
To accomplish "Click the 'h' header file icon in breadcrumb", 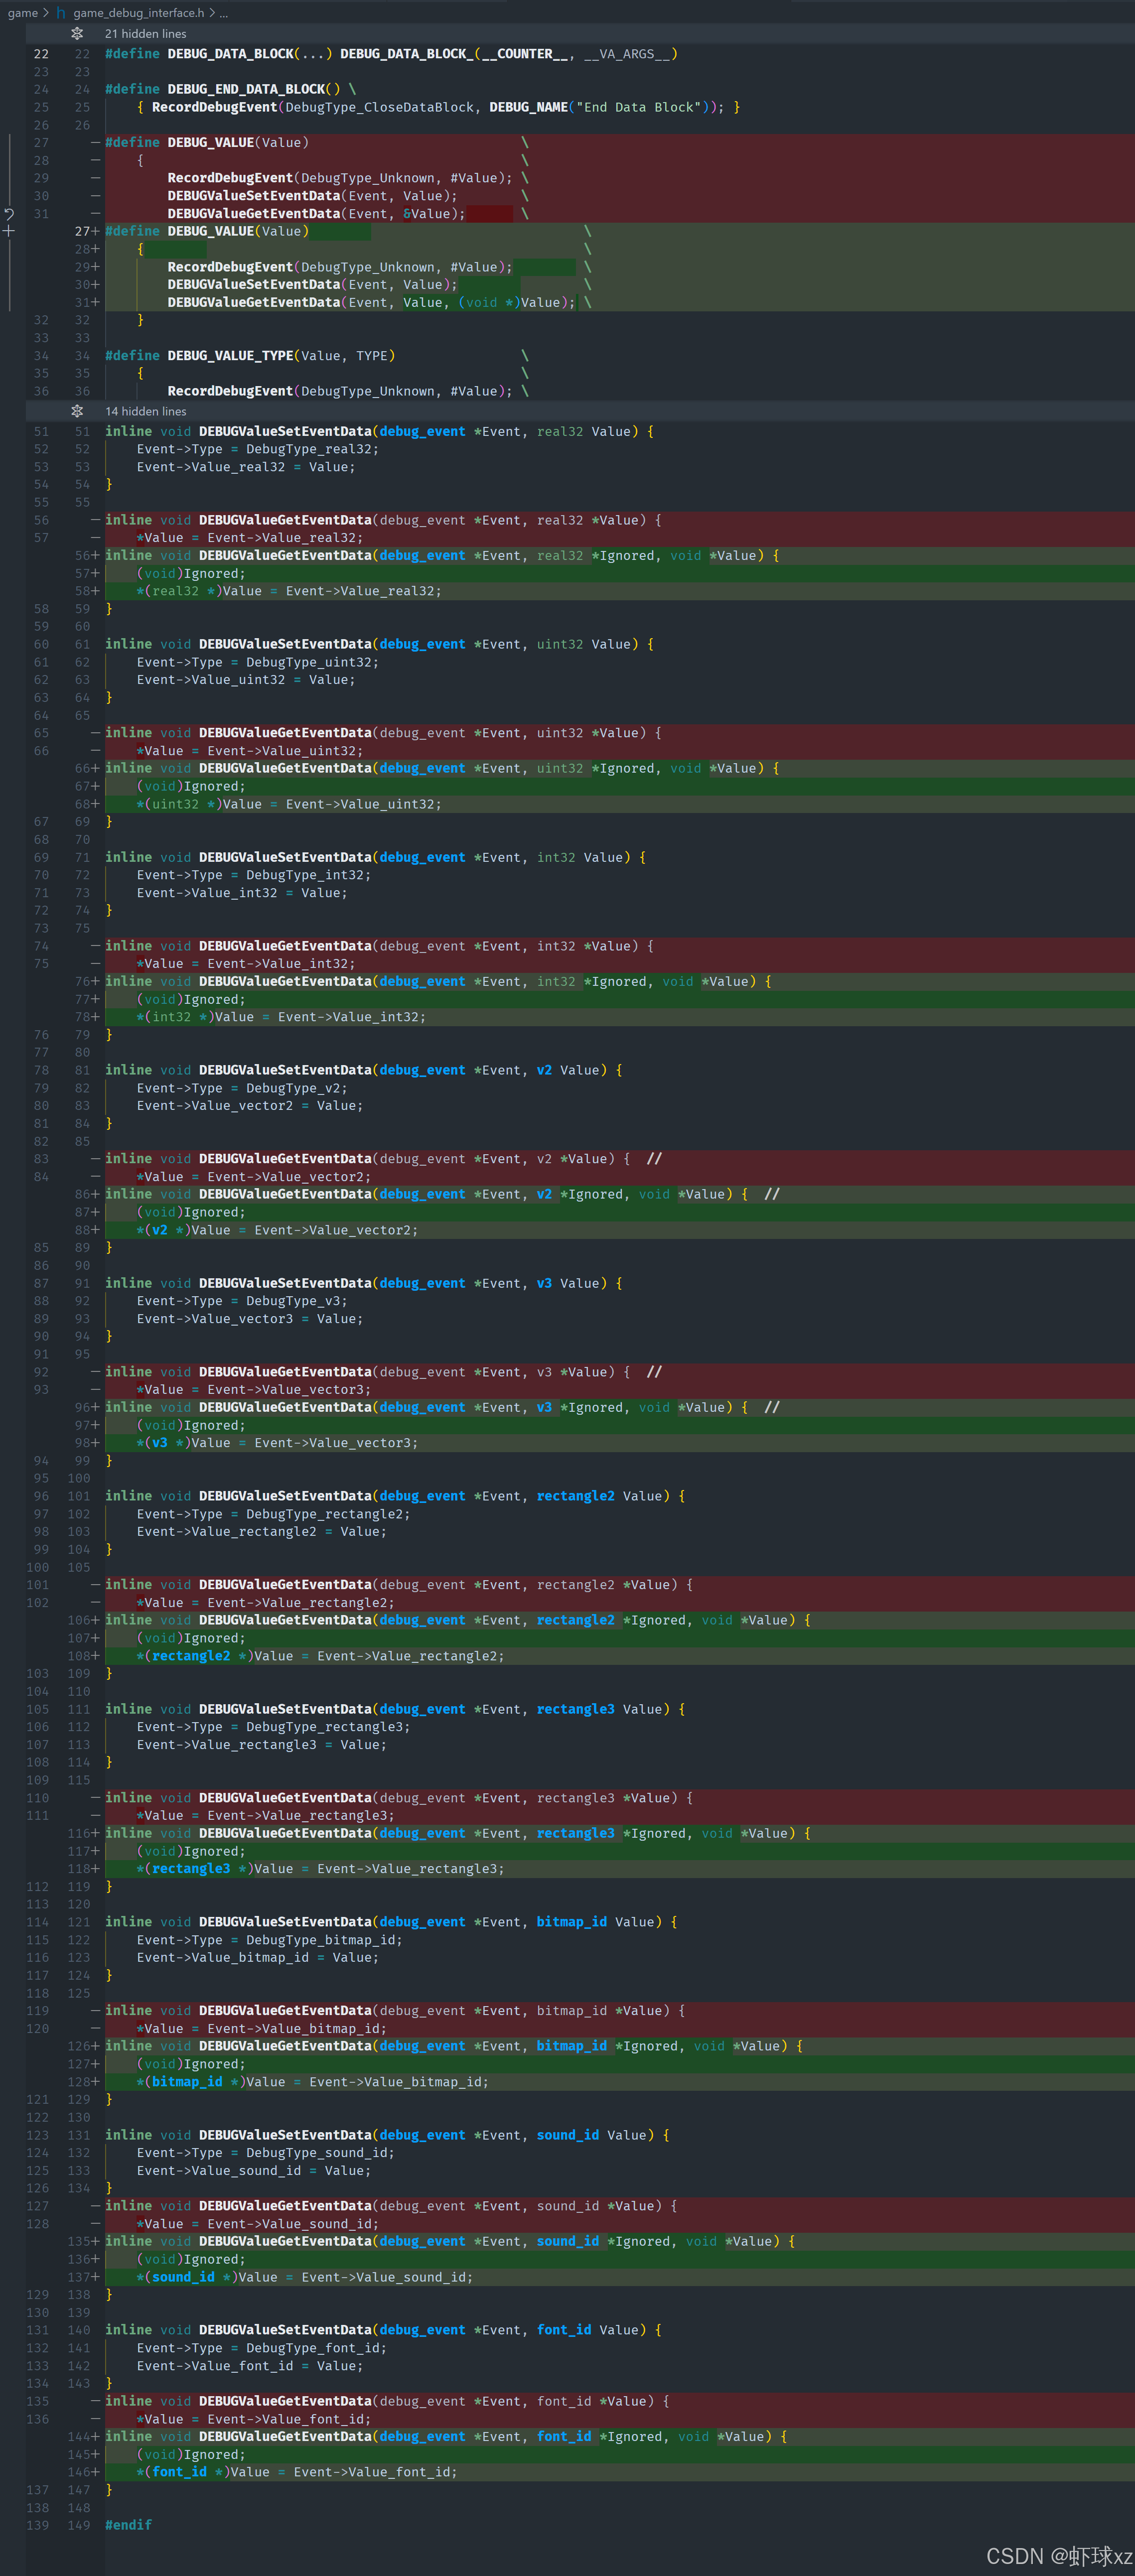I will tap(61, 13).
